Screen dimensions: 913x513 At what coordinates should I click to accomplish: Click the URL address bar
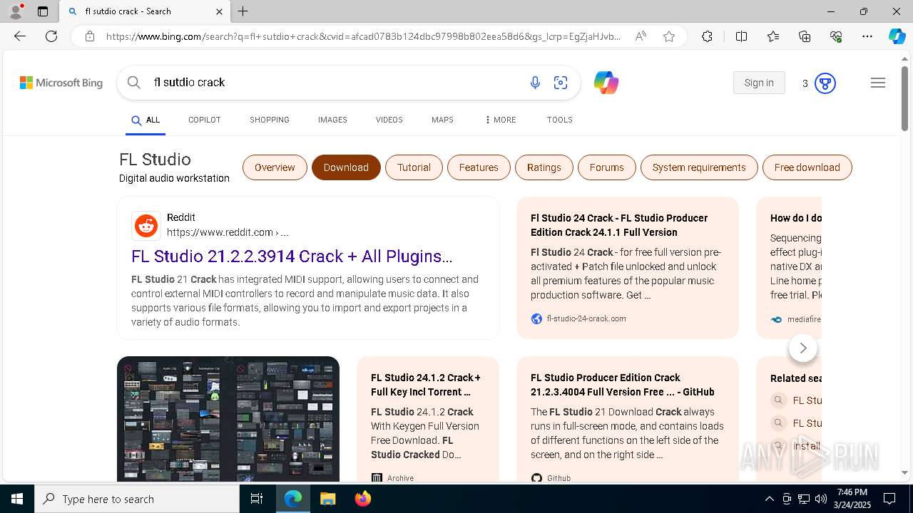(364, 36)
